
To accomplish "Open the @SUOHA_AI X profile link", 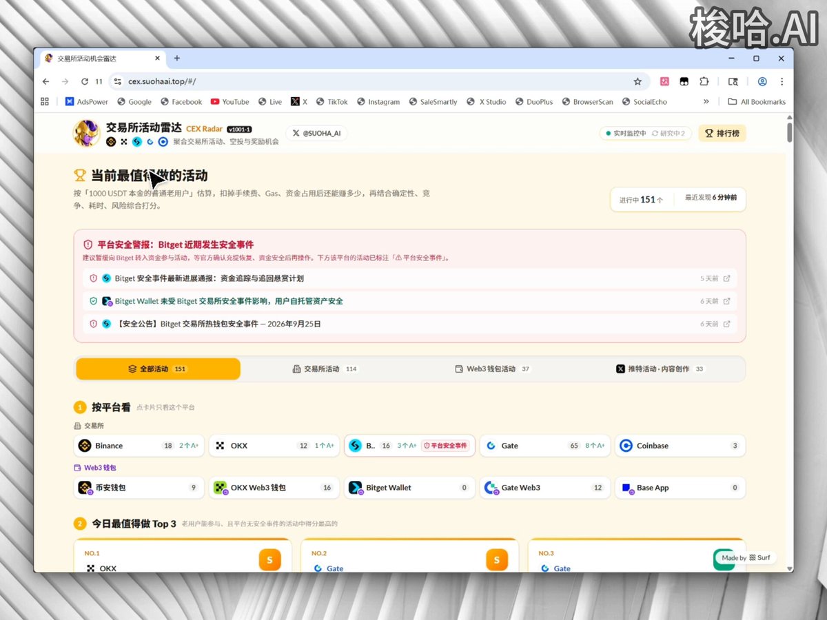I will (x=316, y=133).
